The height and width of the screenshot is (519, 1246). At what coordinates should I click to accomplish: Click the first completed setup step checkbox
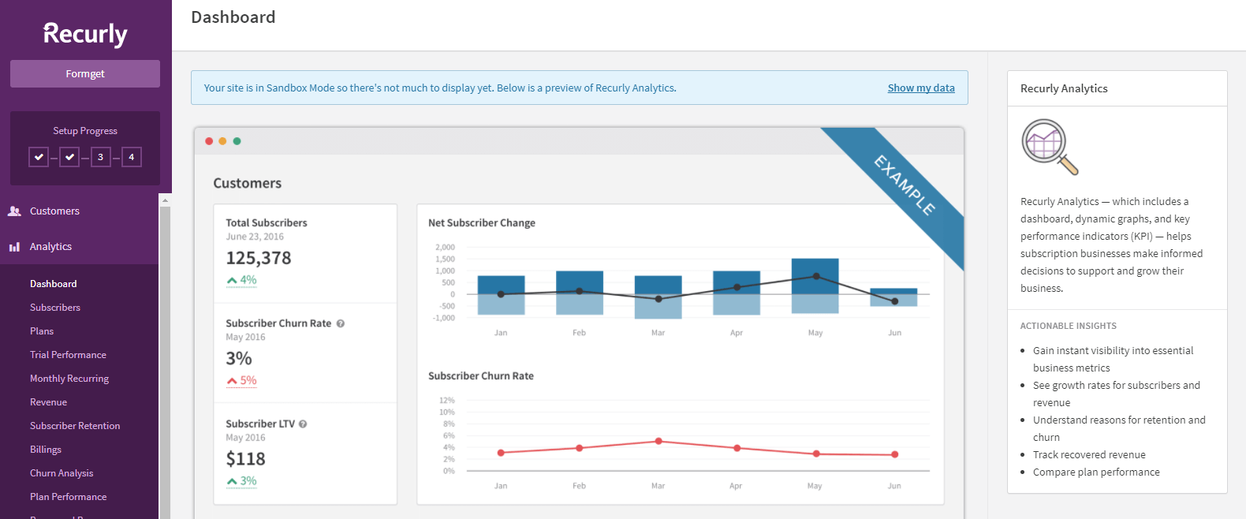(39, 157)
